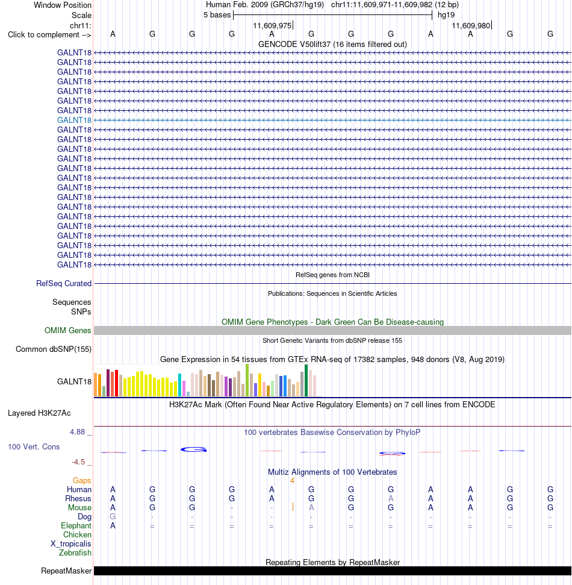Open the OMIM Genes track label
The height and width of the screenshot is (585, 572).
68,331
